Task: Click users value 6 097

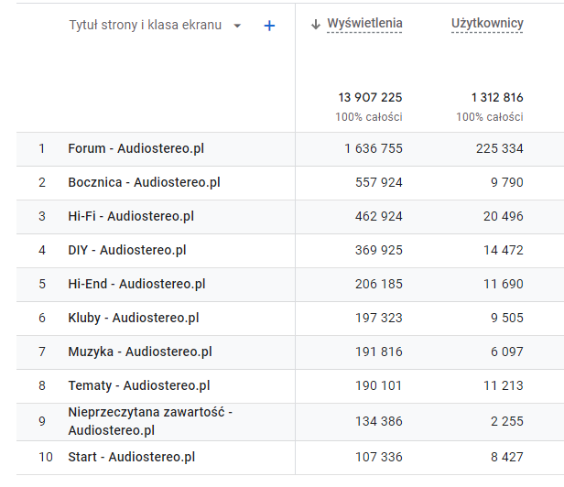Action: 507,352
